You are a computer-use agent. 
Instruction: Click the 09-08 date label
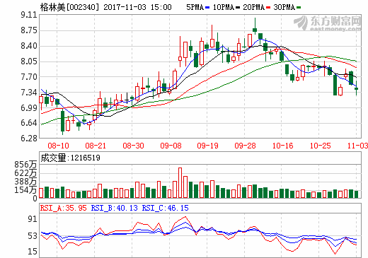pyautogui.click(x=171, y=146)
